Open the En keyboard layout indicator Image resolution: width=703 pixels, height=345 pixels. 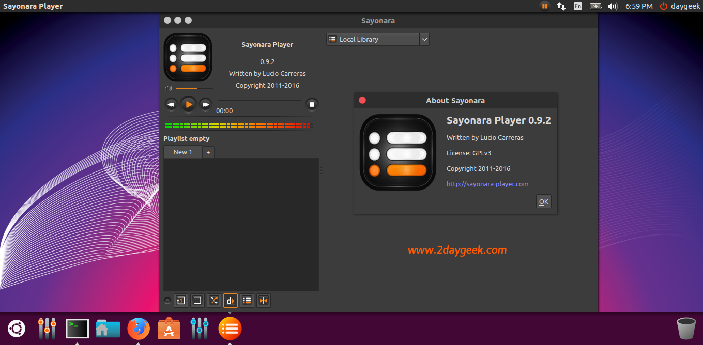pos(578,6)
